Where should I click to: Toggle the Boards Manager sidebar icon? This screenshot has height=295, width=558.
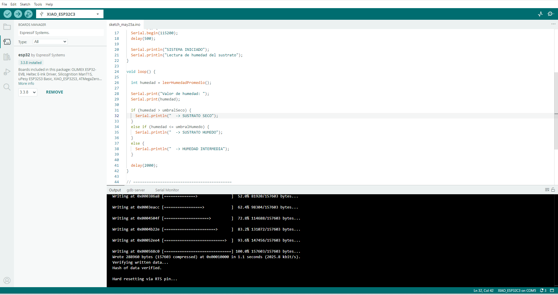click(x=7, y=42)
